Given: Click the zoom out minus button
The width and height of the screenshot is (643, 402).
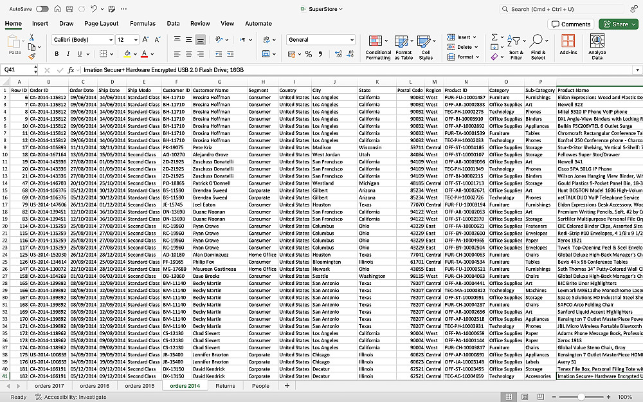Looking at the screenshot, I should click(x=554, y=397).
